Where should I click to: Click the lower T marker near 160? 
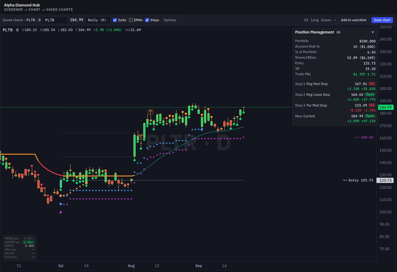[x=141, y=136]
